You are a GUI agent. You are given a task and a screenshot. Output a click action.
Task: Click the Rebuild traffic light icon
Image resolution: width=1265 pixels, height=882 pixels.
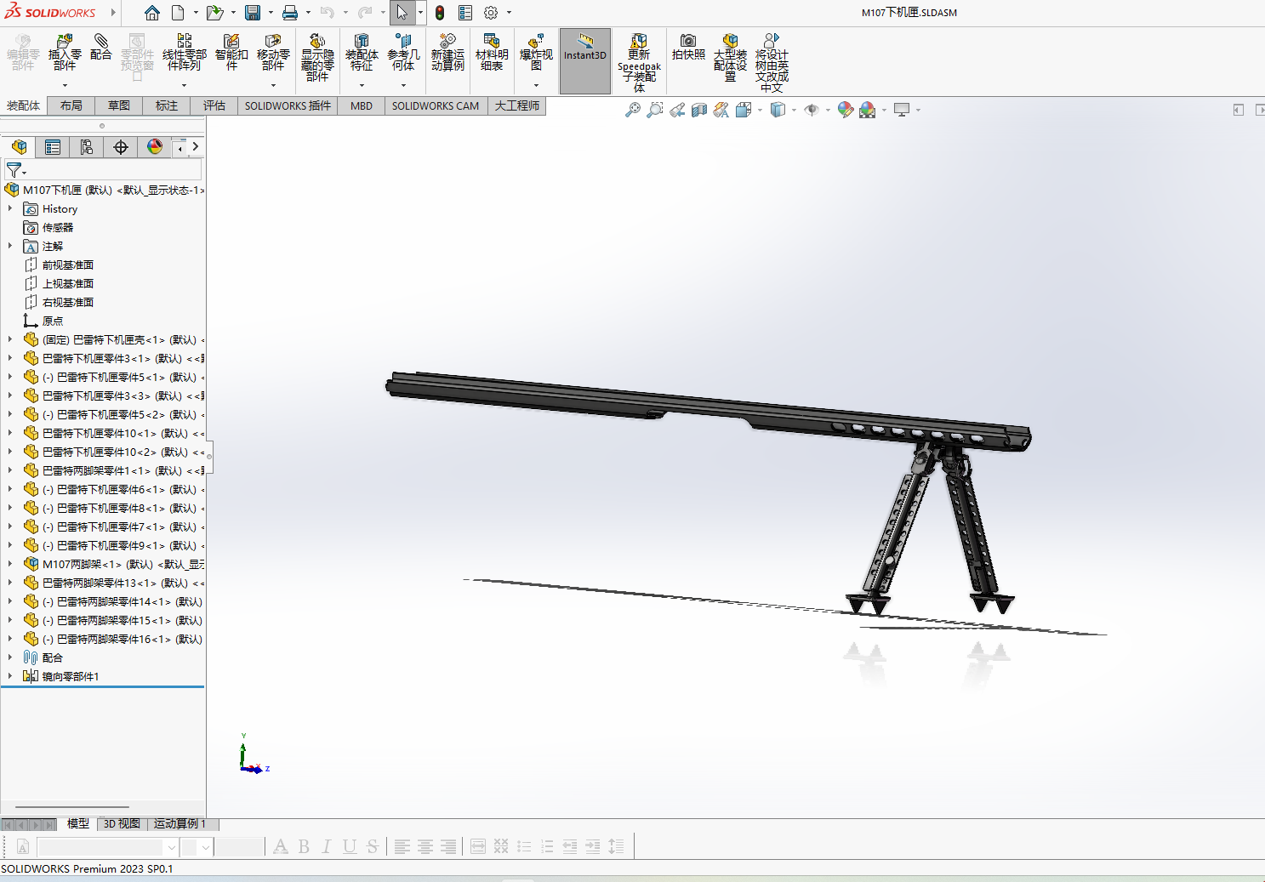point(440,13)
